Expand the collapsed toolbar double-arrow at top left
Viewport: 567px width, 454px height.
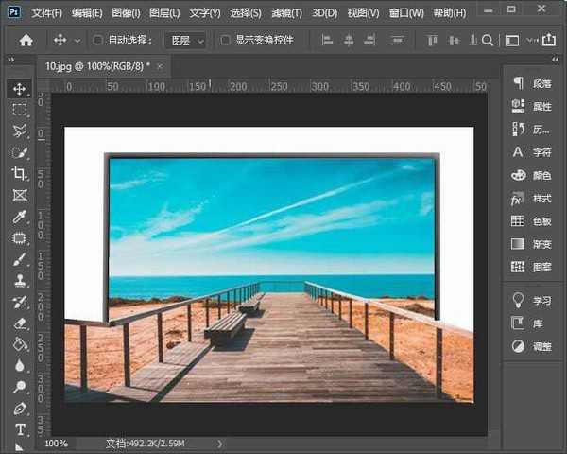pos(10,59)
